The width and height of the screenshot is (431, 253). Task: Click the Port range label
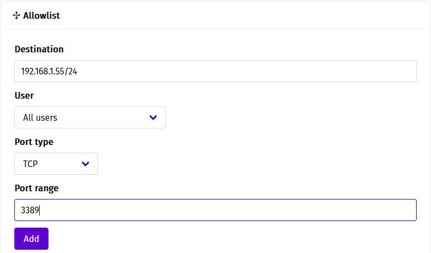pos(36,188)
